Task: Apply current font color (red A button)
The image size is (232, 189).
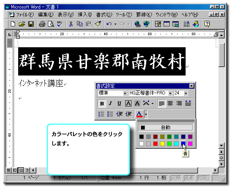Action: coord(139,114)
